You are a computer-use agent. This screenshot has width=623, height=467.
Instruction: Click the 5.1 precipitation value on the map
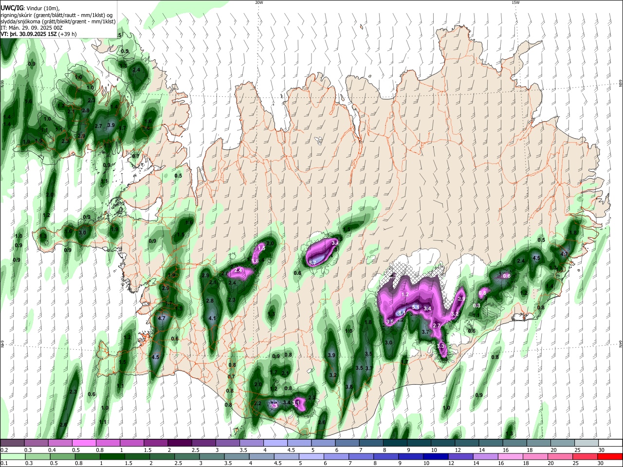[416, 307]
